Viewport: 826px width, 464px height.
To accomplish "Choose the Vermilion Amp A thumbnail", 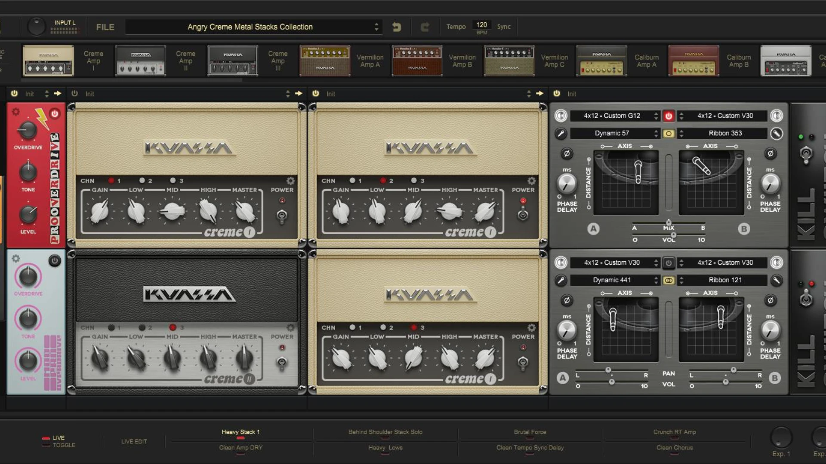I will pyautogui.click(x=325, y=61).
